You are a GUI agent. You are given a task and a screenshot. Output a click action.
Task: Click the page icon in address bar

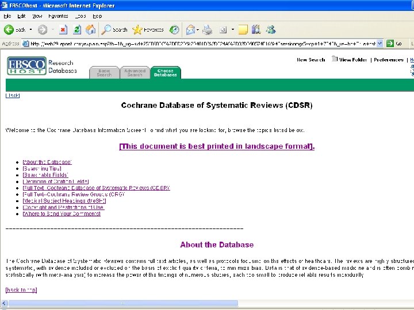pyautogui.click(x=26, y=44)
